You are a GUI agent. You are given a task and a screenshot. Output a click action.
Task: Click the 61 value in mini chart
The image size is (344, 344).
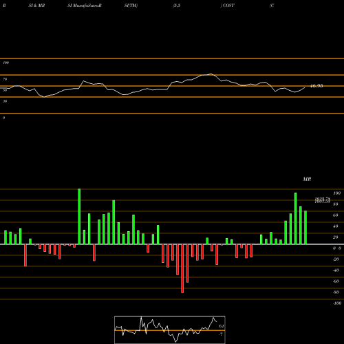[x=222, y=326]
